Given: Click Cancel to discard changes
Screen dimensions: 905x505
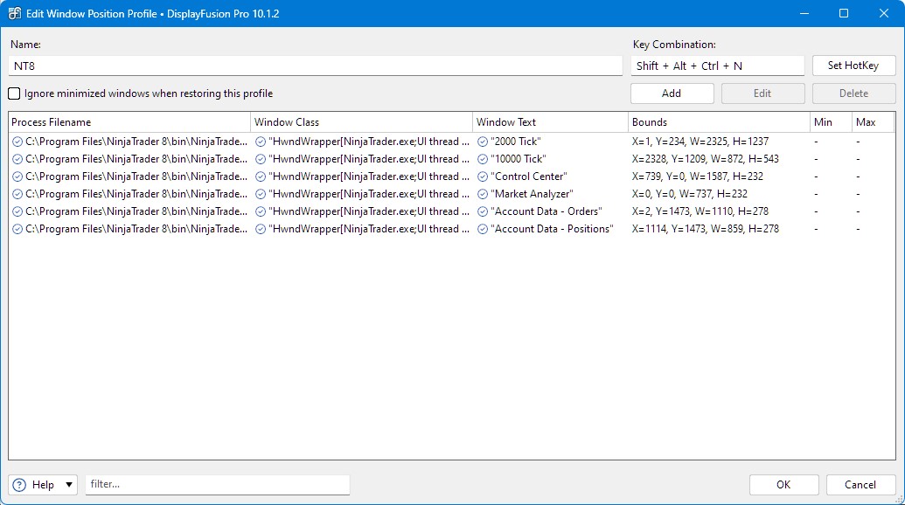Looking at the screenshot, I should (860, 485).
